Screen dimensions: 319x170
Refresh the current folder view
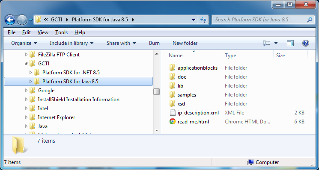pyautogui.click(x=203, y=20)
